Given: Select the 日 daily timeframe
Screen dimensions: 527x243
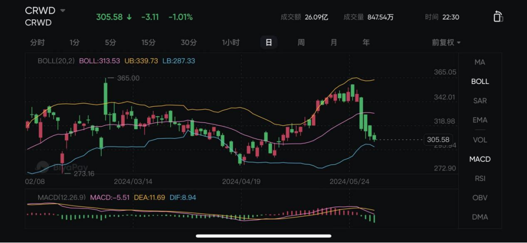Looking at the screenshot, I should (x=269, y=43).
